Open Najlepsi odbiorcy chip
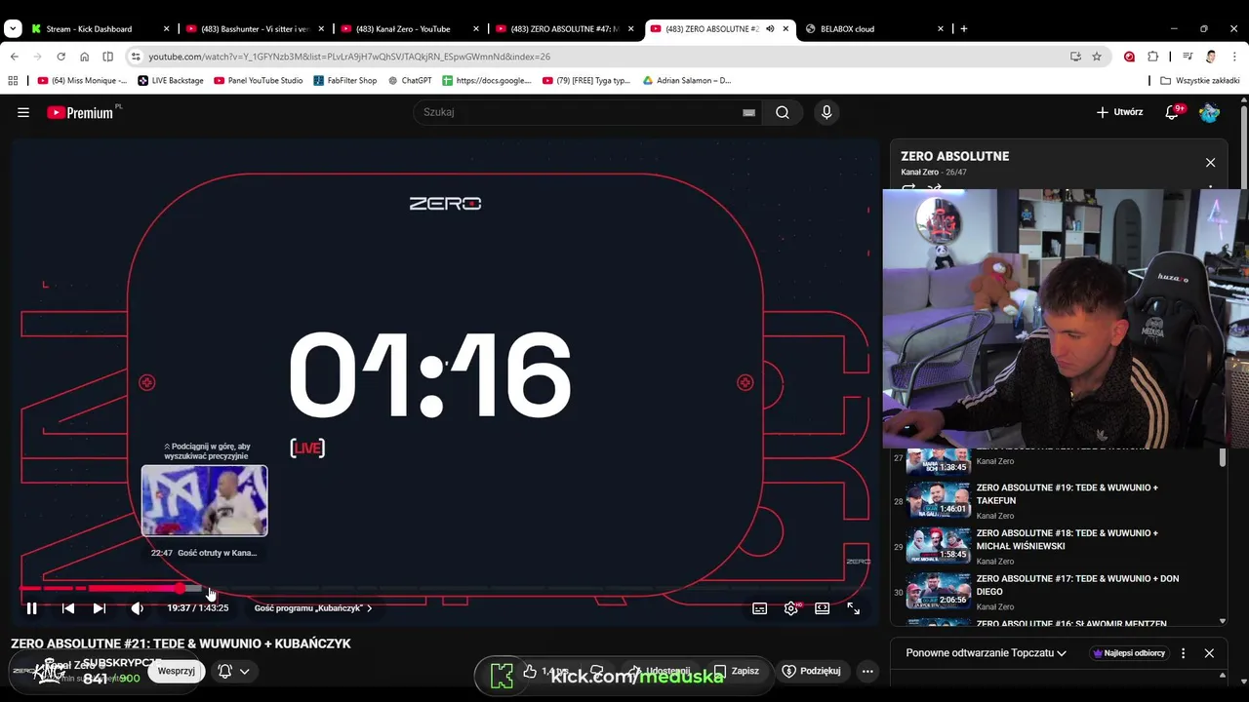 (x=1130, y=653)
